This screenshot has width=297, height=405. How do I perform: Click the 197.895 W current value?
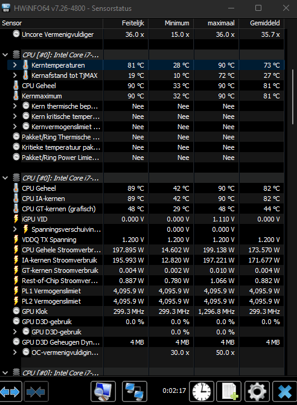[128, 250]
